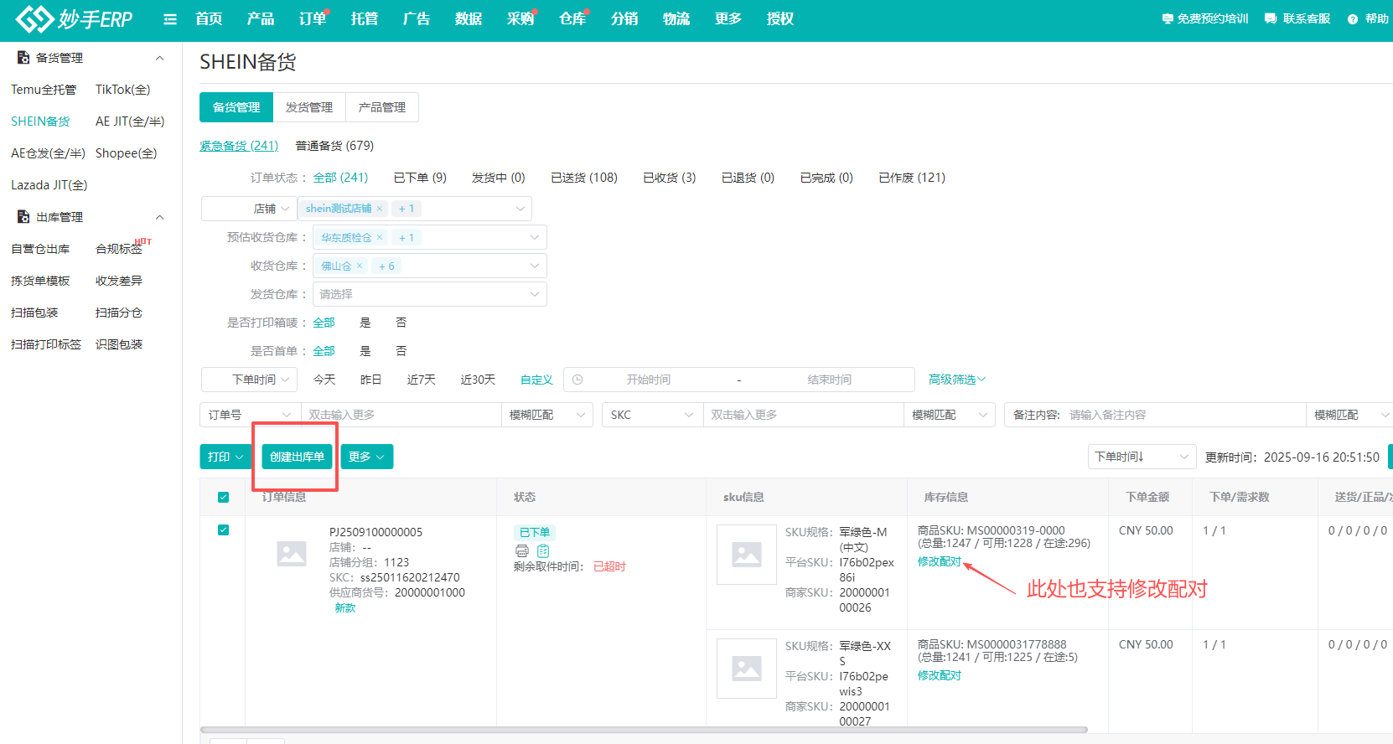The width and height of the screenshot is (1393, 744).
Task: Switch to the 普通备货 (679) tab
Action: tap(334, 146)
